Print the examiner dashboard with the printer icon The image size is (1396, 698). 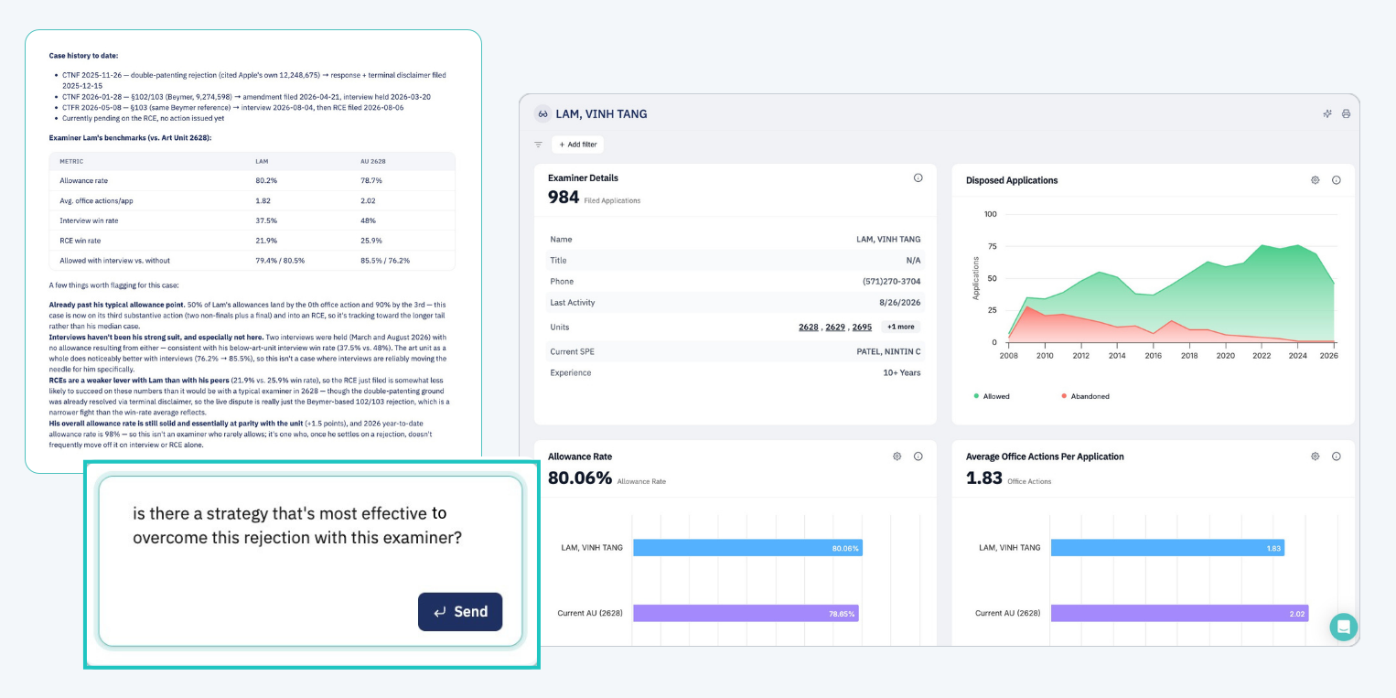1346,114
